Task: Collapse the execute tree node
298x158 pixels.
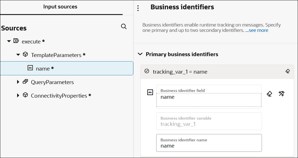Action: 9,41
